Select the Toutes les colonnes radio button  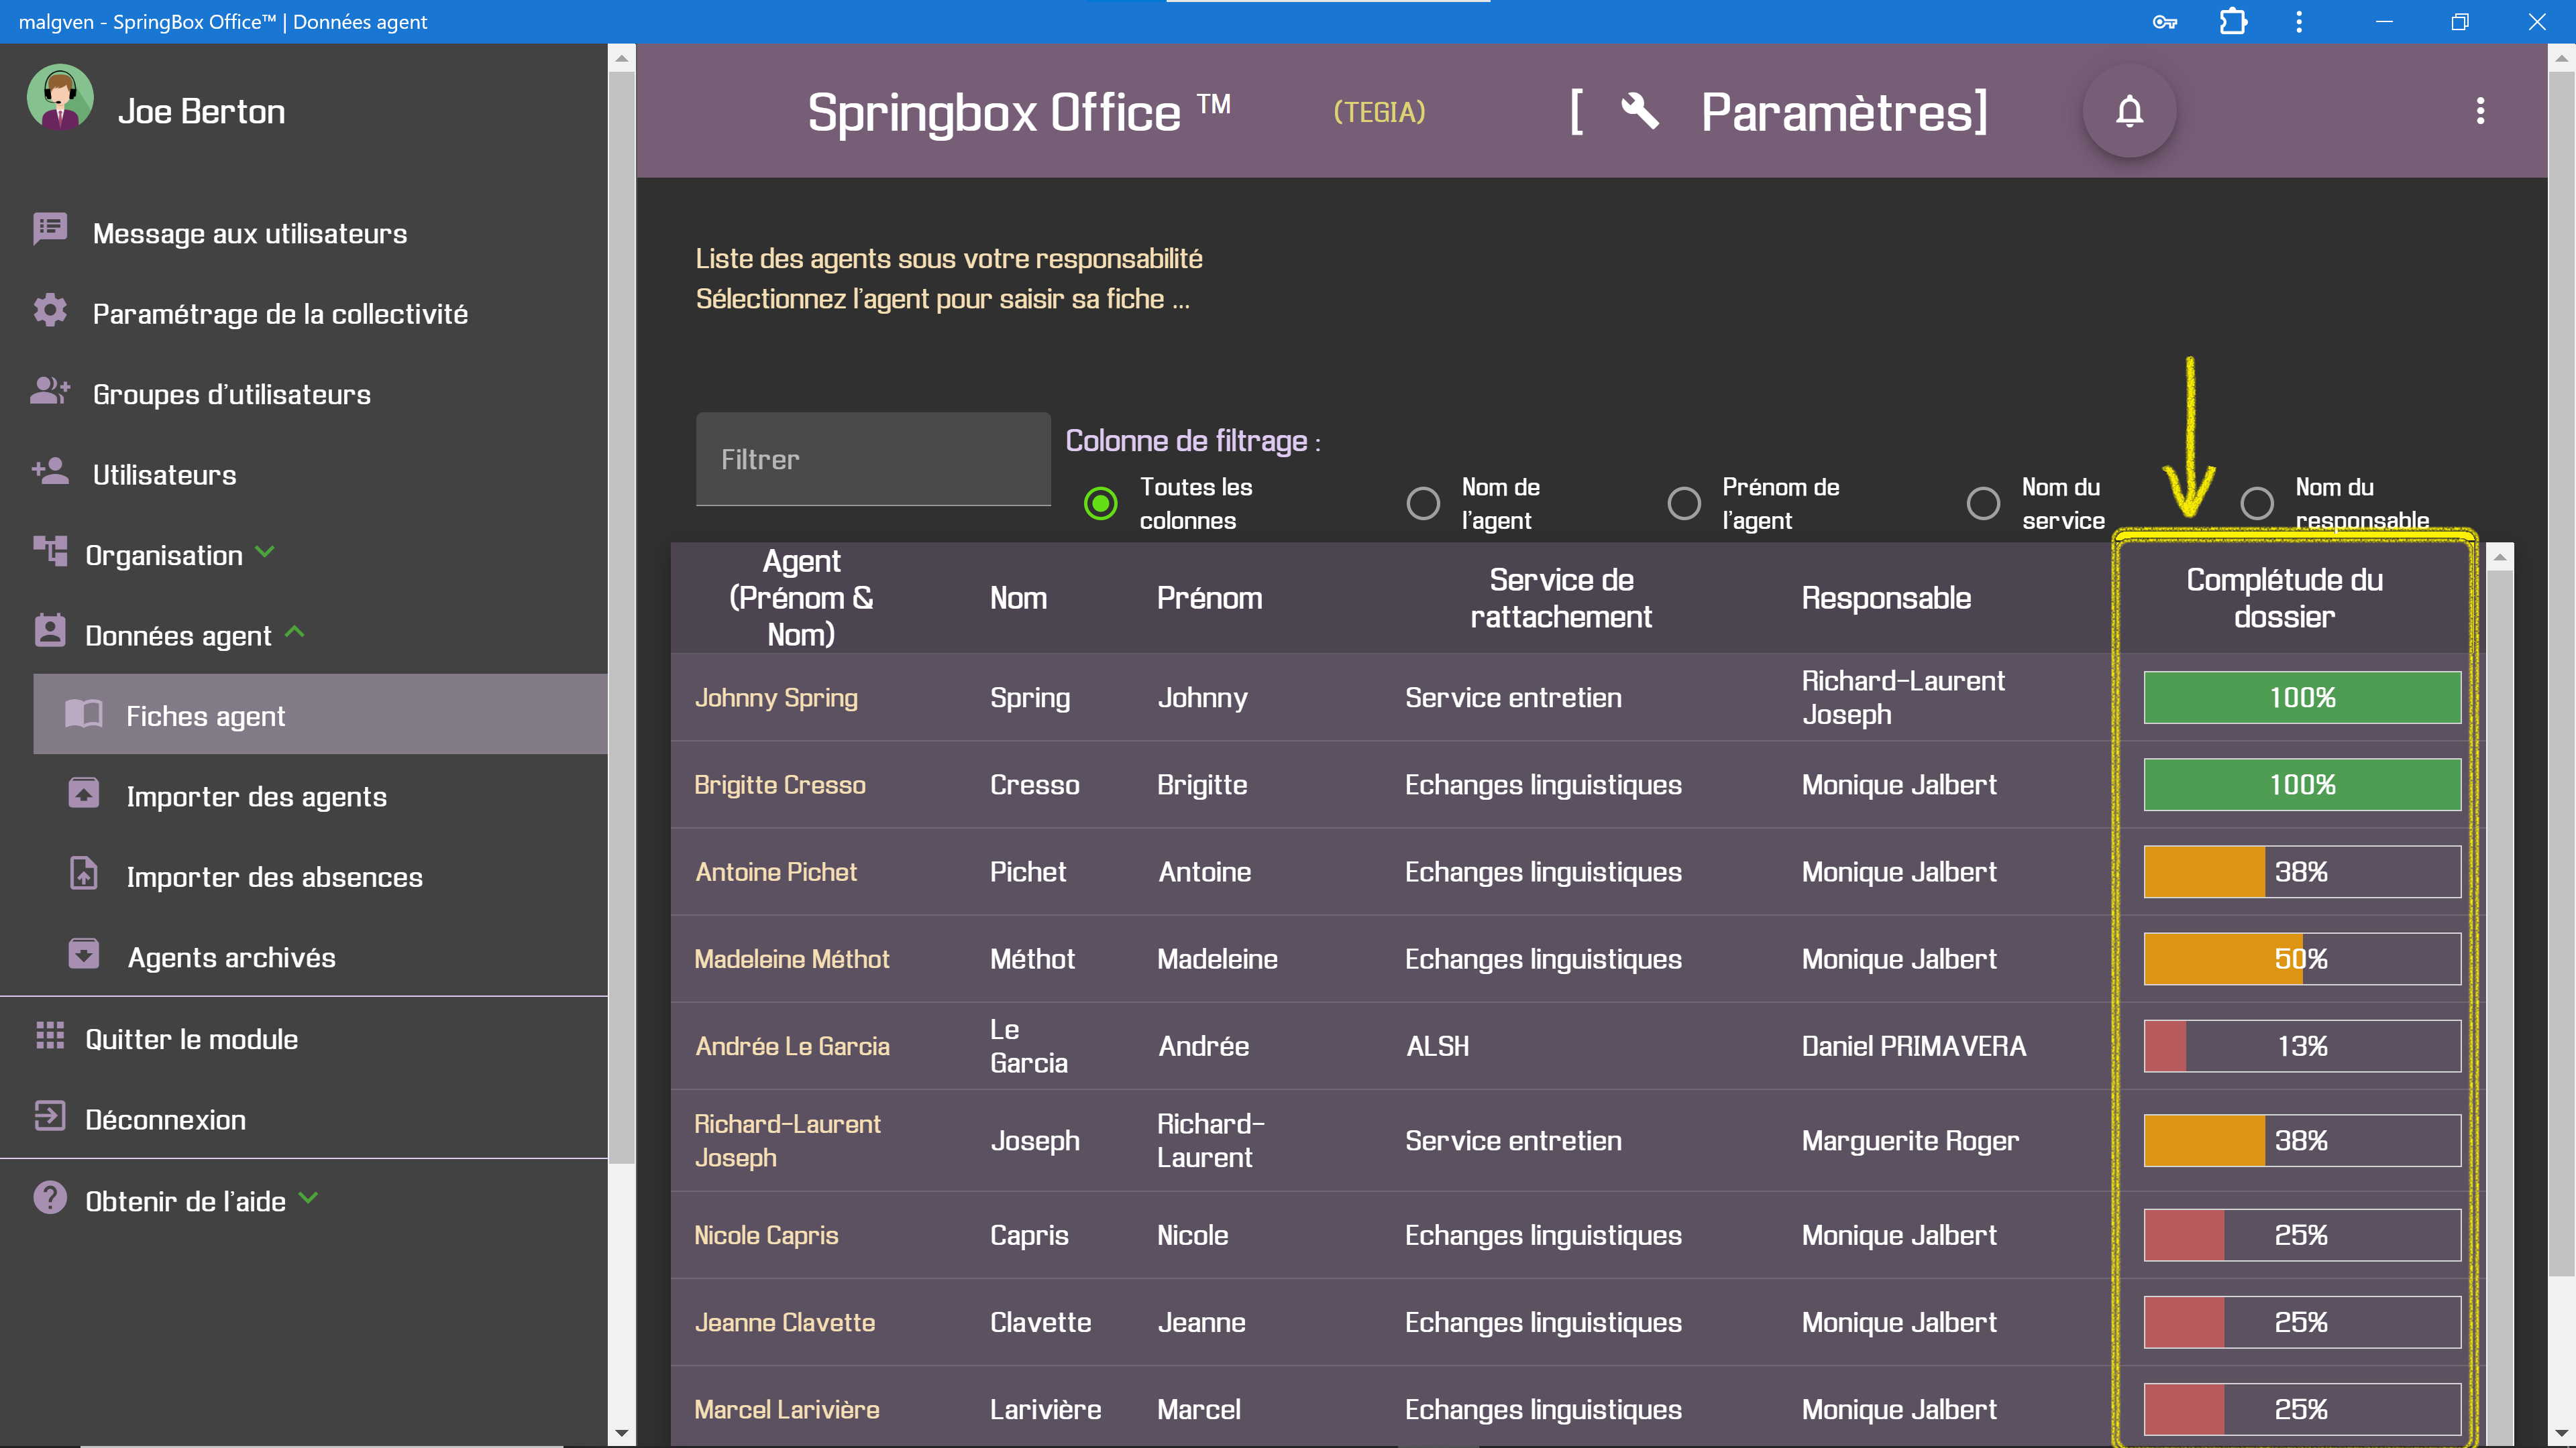(x=1100, y=503)
